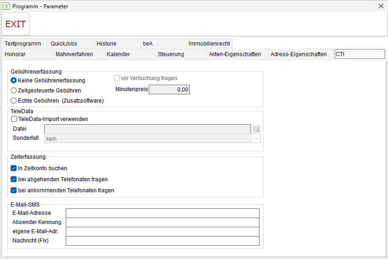The image size is (388, 259).
Task: Click the Nachricht (Fix) input field
Action: coord(162,241)
